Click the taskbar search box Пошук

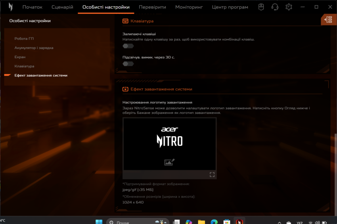(138, 222)
